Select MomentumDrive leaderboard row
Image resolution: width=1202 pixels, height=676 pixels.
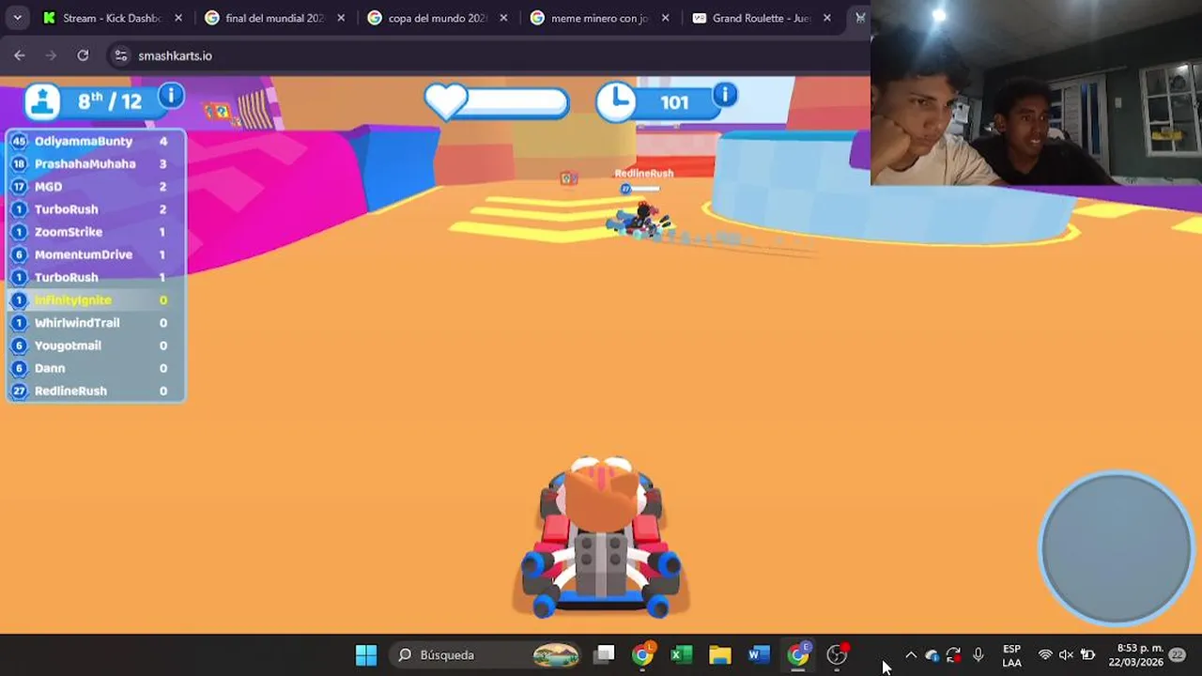96,254
